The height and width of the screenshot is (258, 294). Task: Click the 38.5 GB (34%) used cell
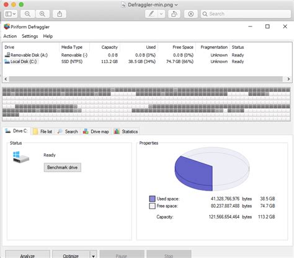(142, 61)
